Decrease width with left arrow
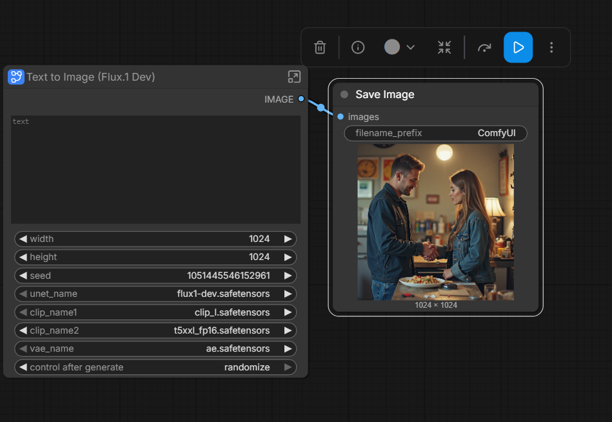The height and width of the screenshot is (422, 612). point(23,239)
